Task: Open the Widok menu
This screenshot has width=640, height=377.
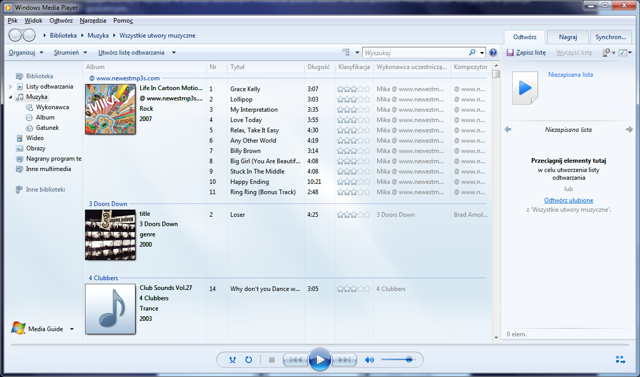Action: tap(33, 21)
